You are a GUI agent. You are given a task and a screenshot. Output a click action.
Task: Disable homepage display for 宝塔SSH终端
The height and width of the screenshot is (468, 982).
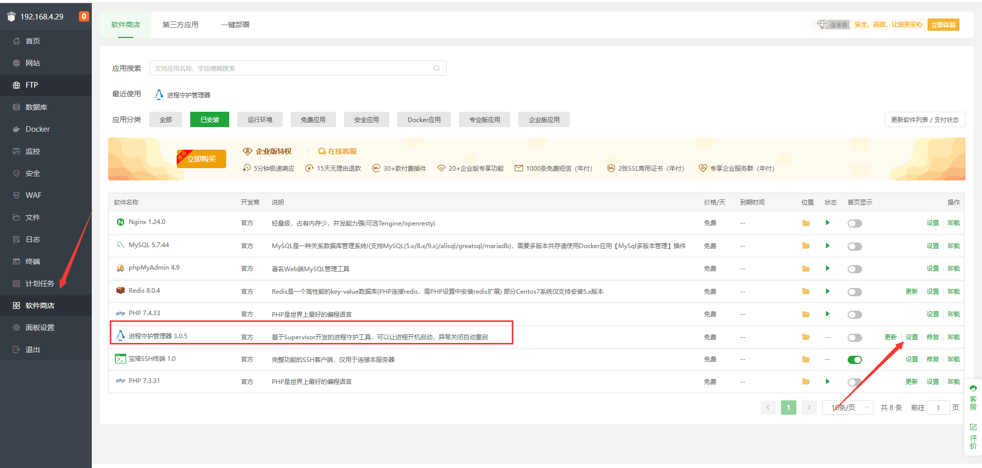point(855,360)
